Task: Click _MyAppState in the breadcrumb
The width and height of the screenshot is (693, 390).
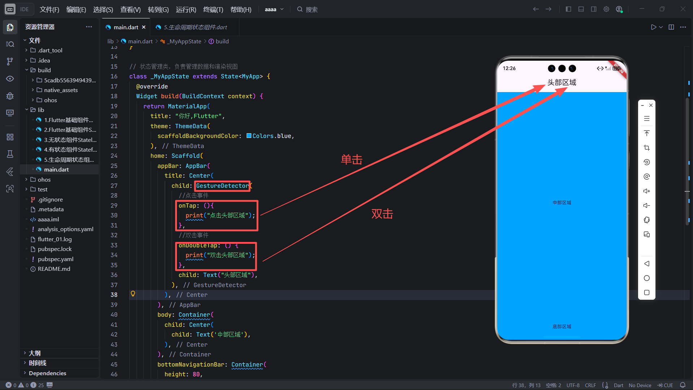Action: click(185, 42)
